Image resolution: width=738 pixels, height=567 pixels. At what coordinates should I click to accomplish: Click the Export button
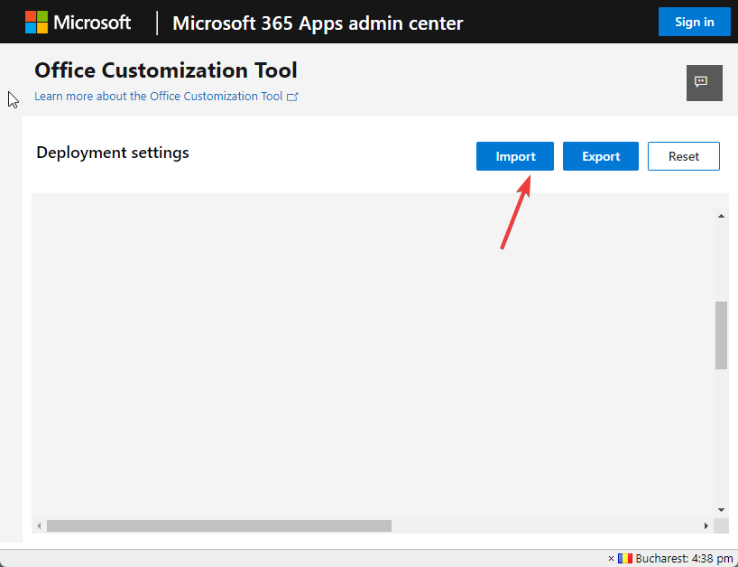pos(601,156)
